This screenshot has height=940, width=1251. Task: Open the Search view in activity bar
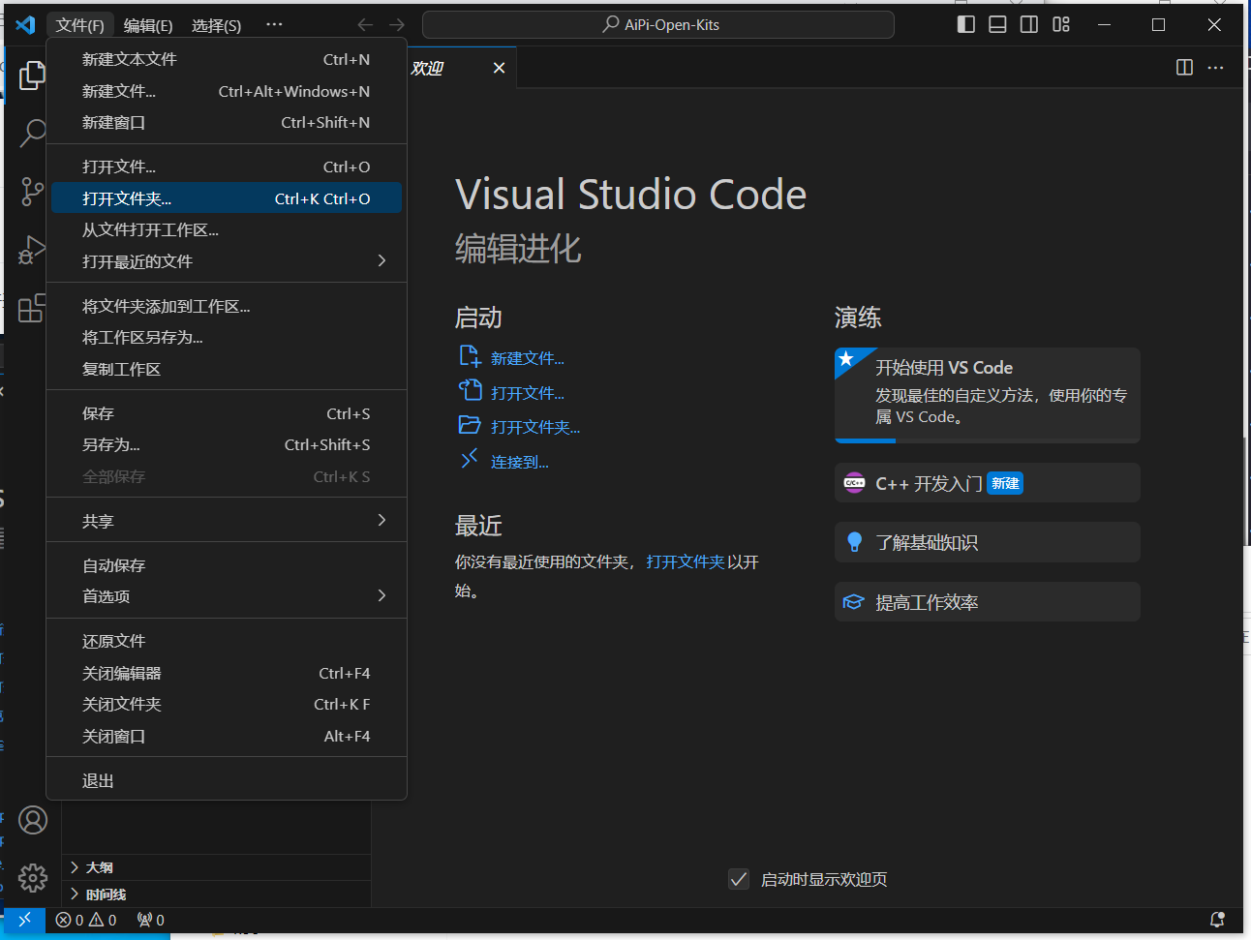(32, 133)
